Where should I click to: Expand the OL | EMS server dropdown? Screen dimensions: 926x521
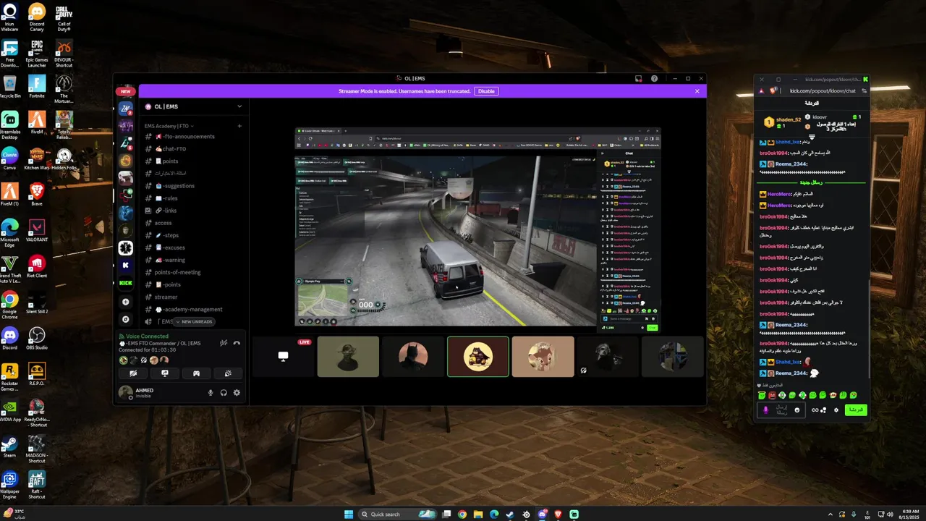(239, 106)
